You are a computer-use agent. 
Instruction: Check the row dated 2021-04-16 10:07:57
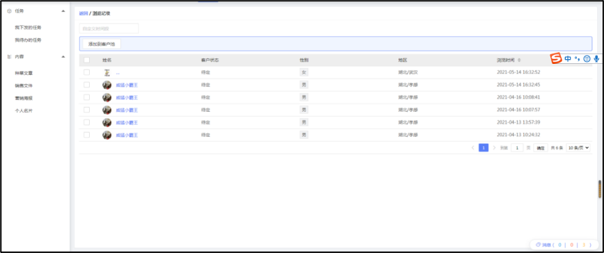[x=87, y=110]
